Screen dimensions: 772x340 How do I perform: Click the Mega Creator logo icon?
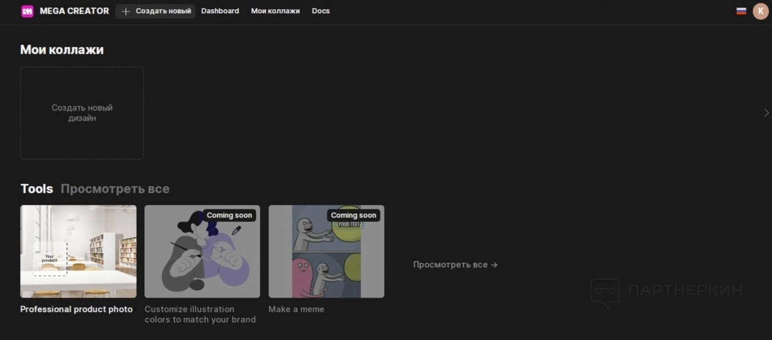(x=27, y=11)
